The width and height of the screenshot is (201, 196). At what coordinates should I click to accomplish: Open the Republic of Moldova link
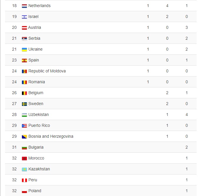click(47, 71)
